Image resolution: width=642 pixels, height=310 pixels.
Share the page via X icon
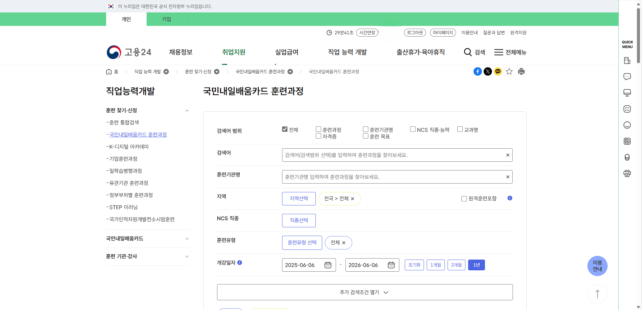(x=488, y=71)
